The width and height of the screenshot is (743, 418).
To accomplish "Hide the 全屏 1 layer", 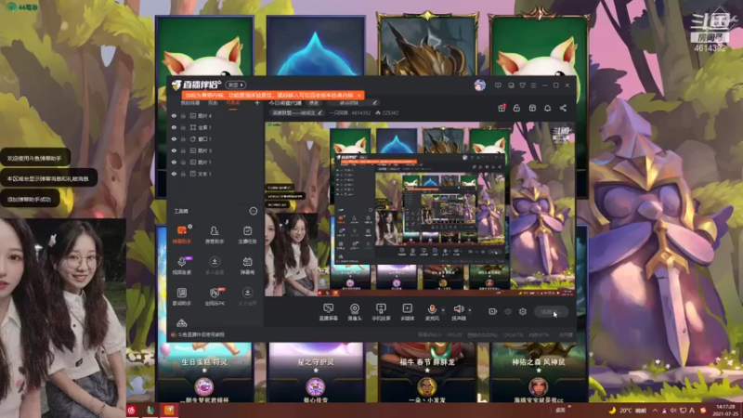I will [174, 127].
